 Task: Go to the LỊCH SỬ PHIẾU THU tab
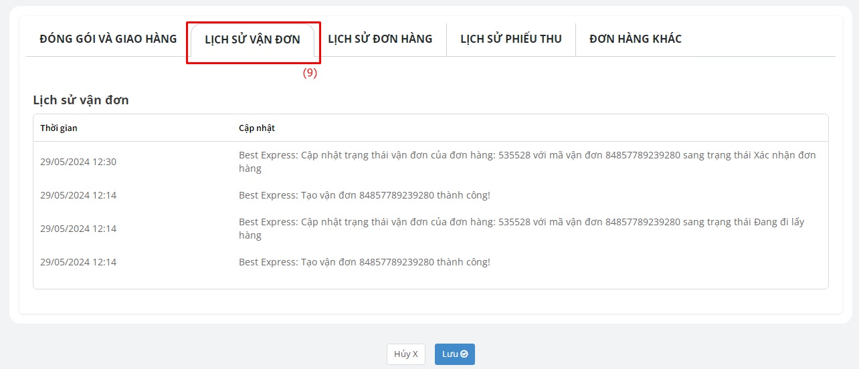[x=510, y=39]
